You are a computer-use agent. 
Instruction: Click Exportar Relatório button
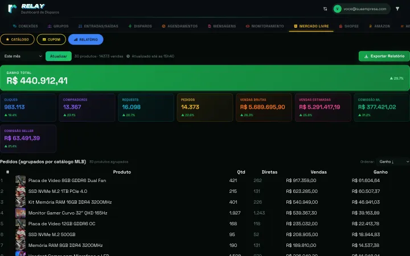click(x=384, y=56)
